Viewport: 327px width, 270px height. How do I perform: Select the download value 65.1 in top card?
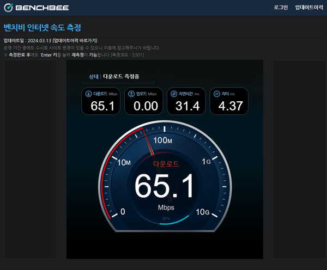(x=102, y=106)
